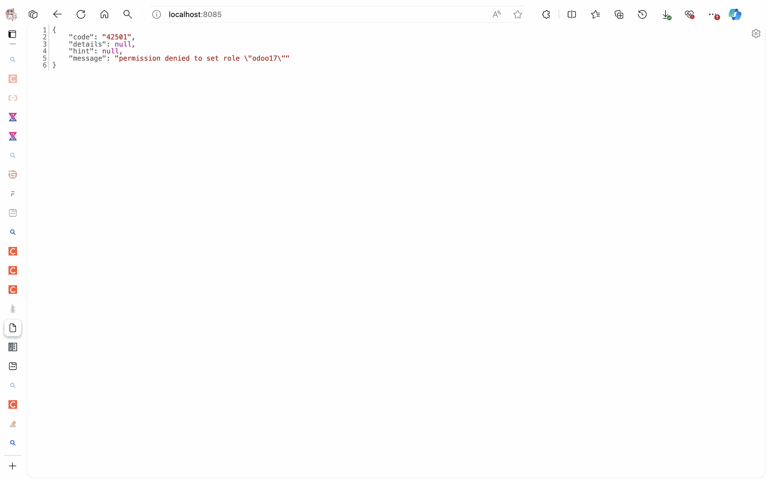Open the browser profile avatar menu

(x=11, y=14)
